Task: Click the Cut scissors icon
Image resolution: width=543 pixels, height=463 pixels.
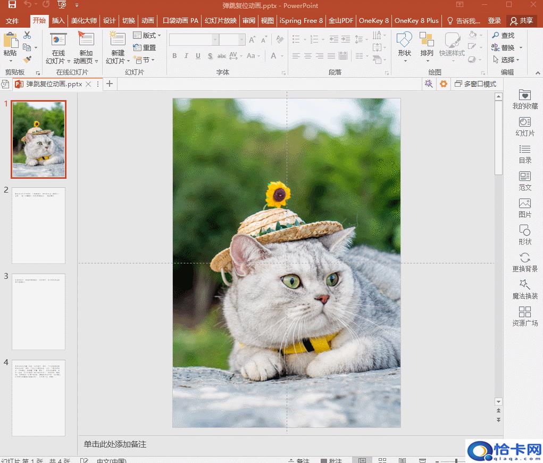Action: [x=27, y=35]
